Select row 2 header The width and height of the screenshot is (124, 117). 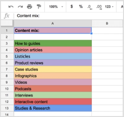coord(7,37)
